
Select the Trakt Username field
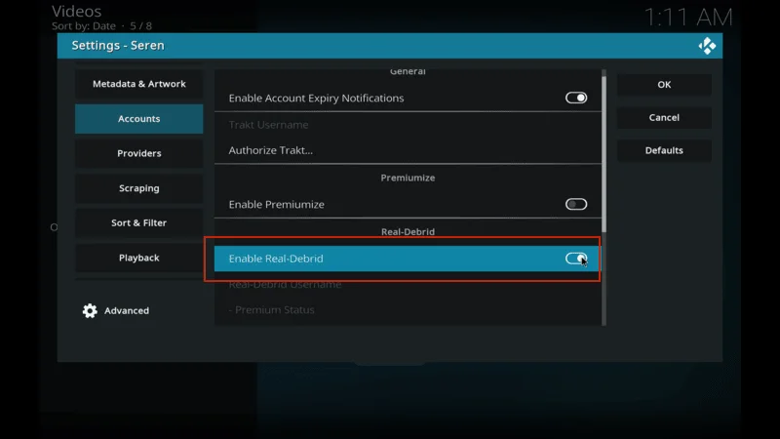408,125
